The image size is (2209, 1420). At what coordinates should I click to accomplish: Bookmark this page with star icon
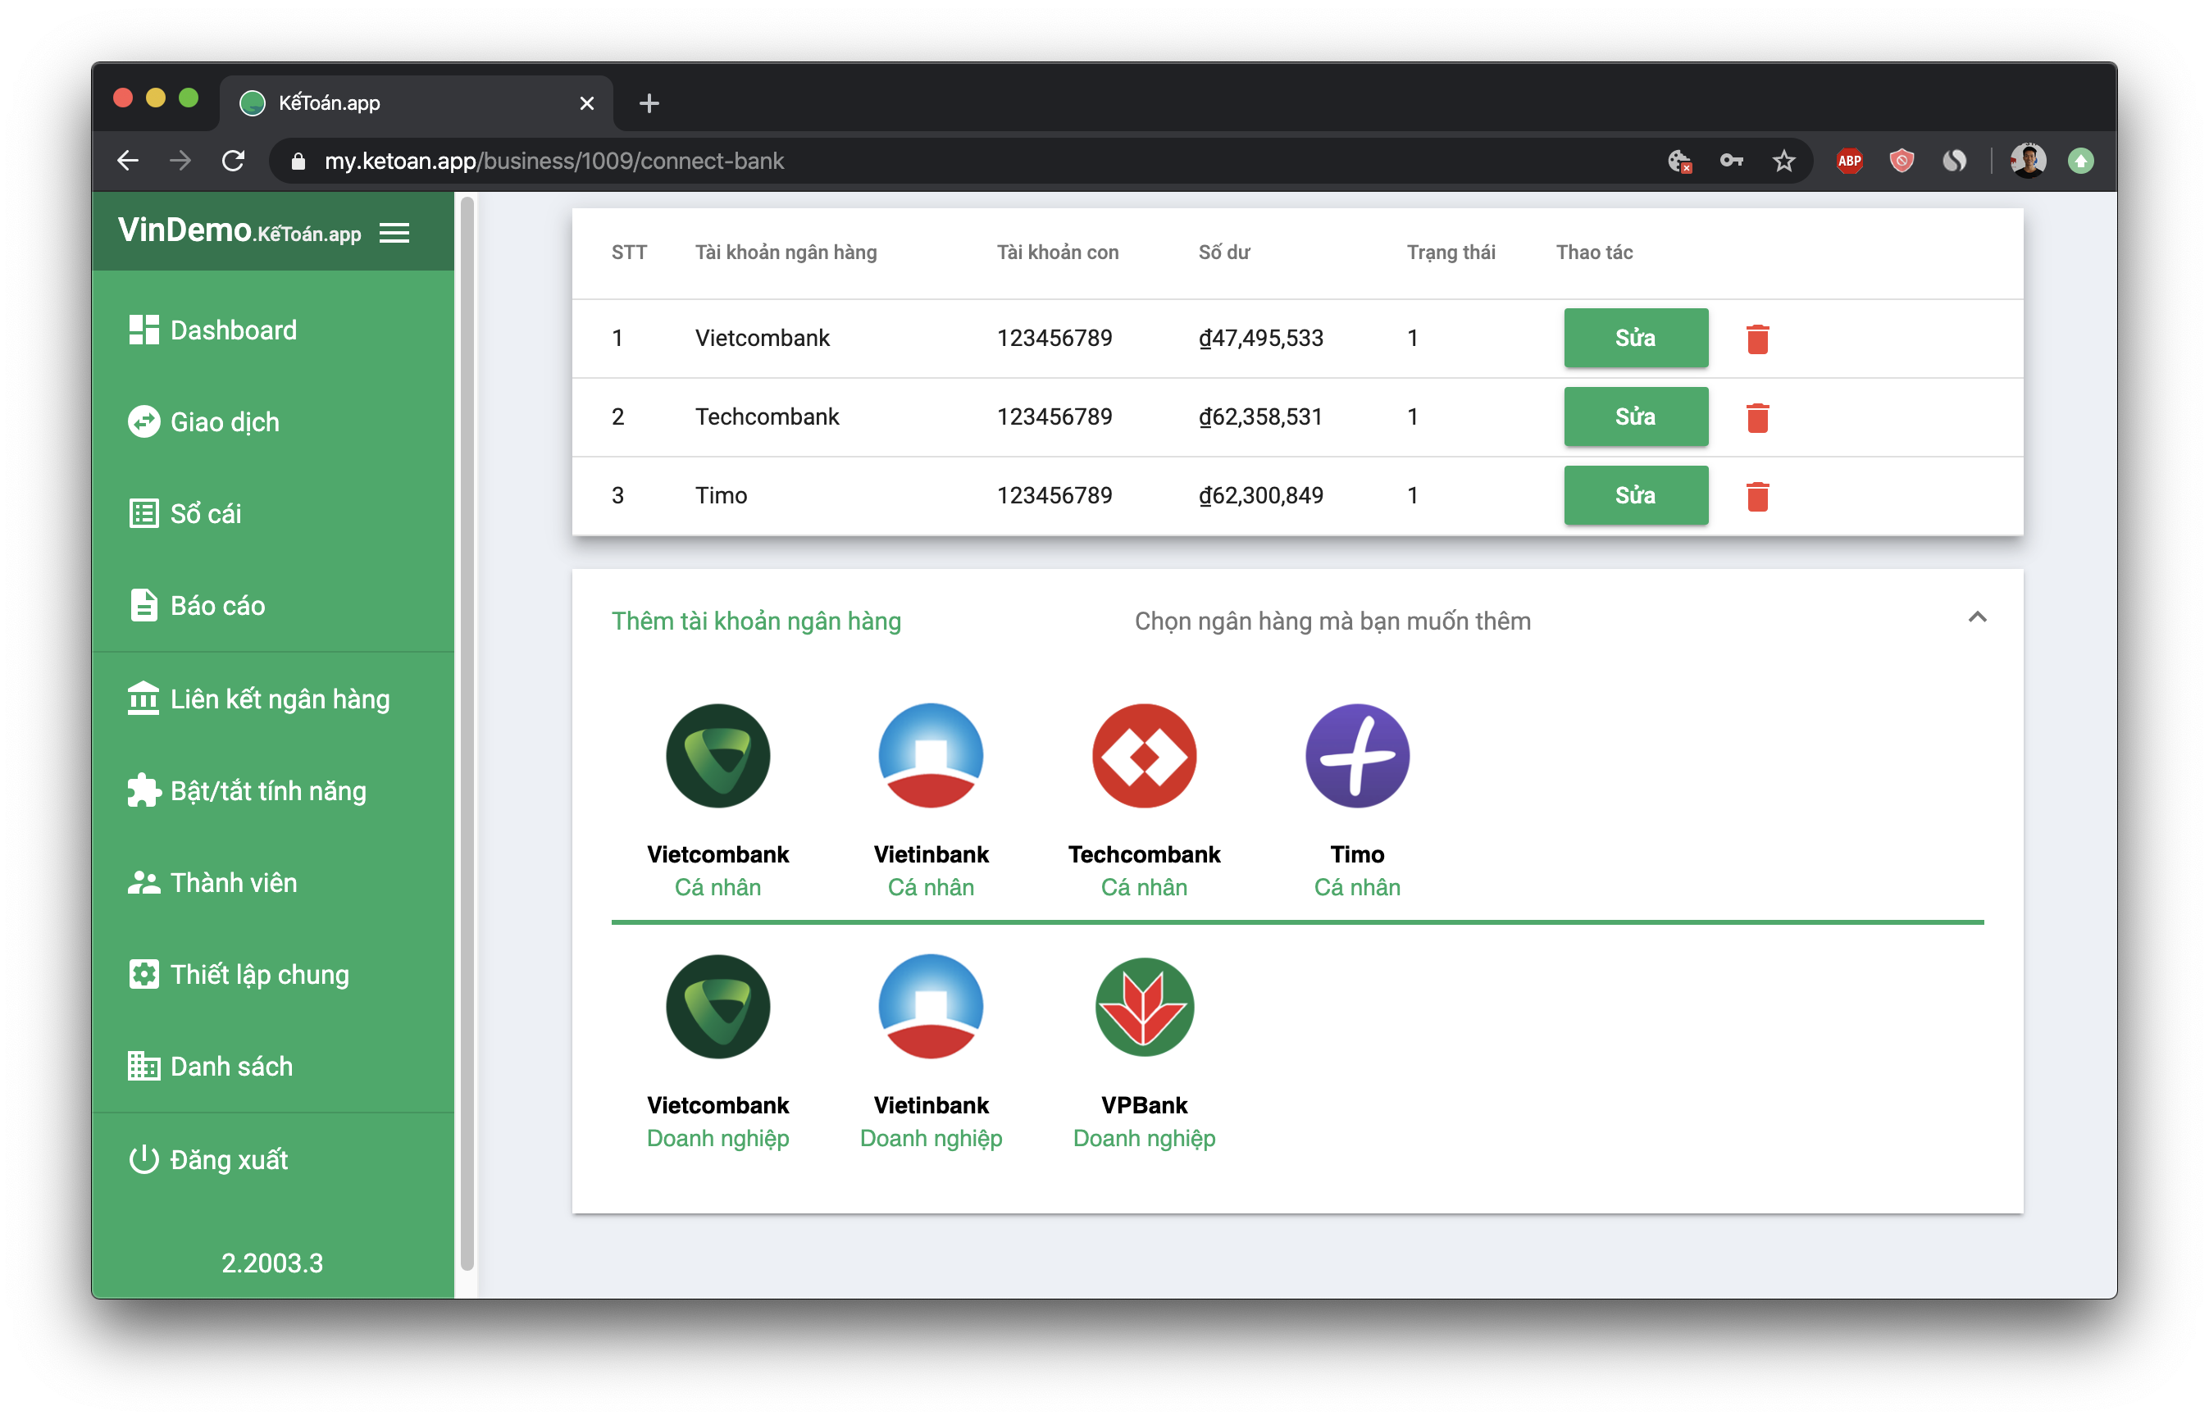pyautogui.click(x=1784, y=162)
